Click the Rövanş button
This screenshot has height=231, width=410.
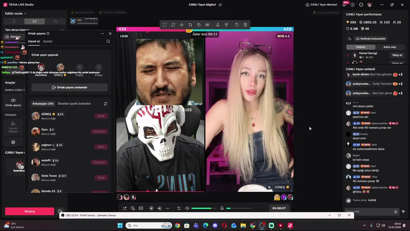coord(29,211)
